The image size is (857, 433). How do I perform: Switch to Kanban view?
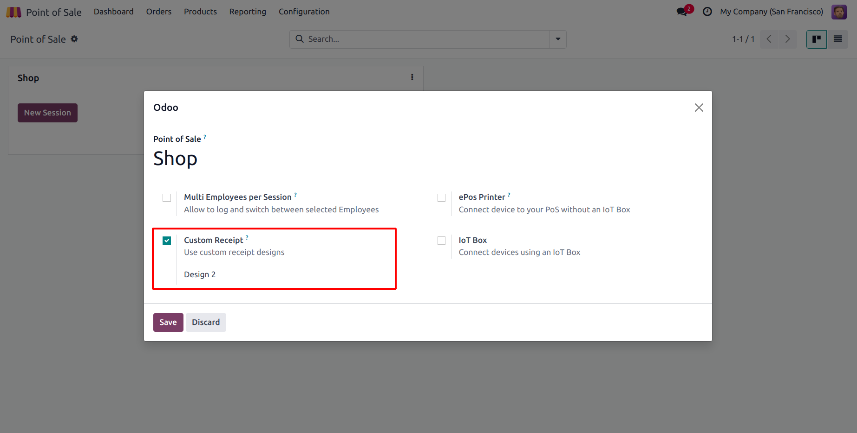point(816,39)
